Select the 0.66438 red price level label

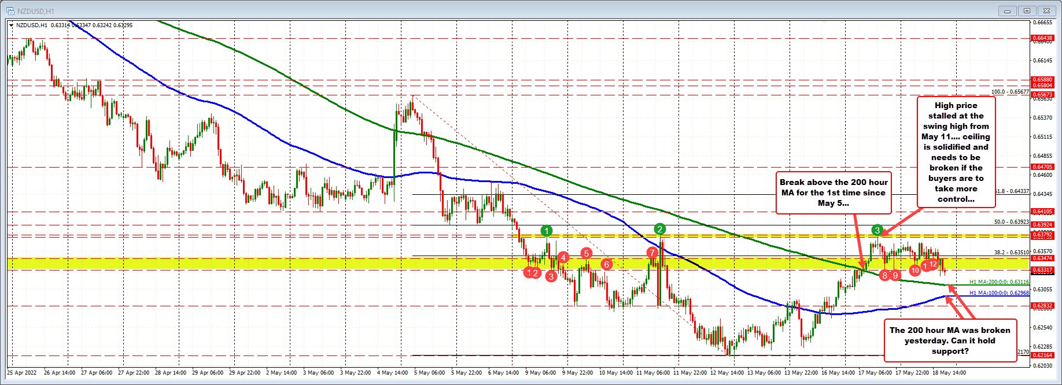[1042, 38]
